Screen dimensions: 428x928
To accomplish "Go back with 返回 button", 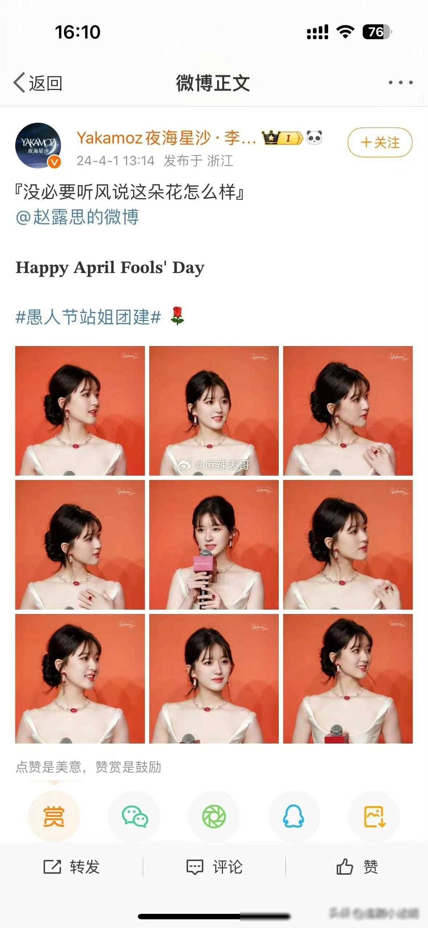I will click(38, 83).
